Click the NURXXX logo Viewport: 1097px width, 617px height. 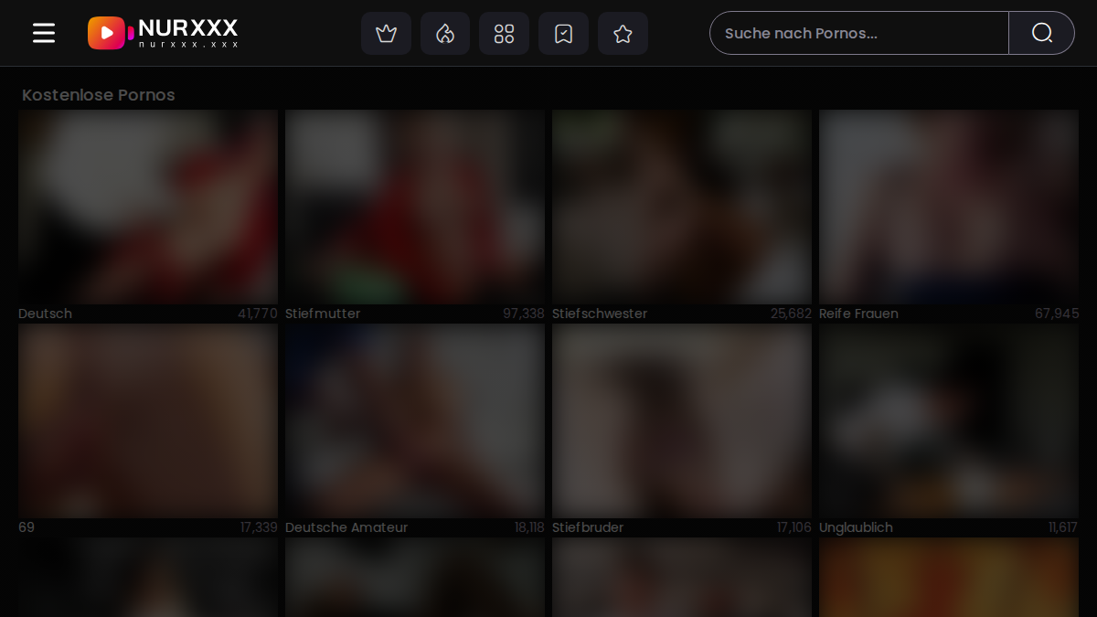click(x=163, y=33)
